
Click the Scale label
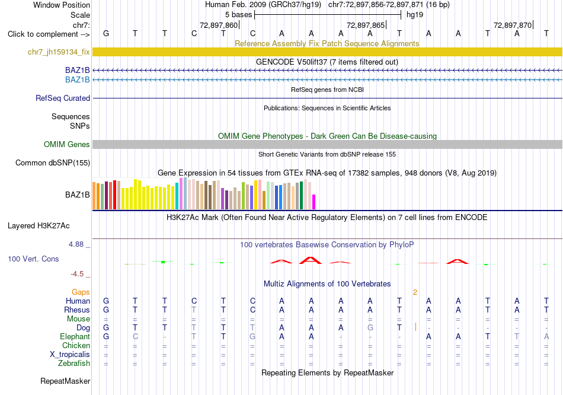(80, 15)
